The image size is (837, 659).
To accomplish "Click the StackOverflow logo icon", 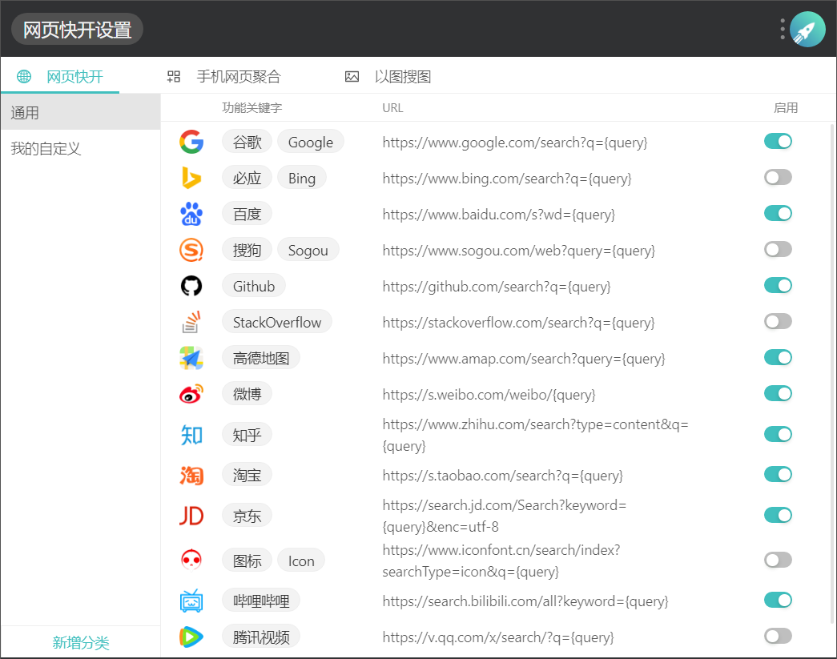I will pyautogui.click(x=191, y=322).
